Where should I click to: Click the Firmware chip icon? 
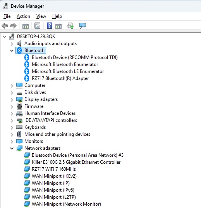tap(19, 106)
